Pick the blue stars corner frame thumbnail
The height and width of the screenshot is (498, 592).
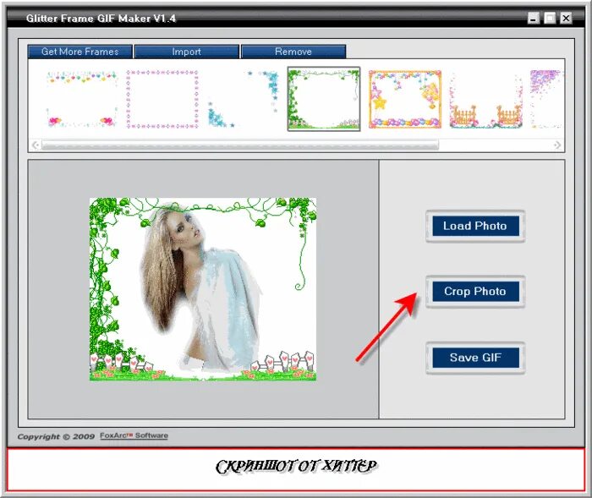tap(244, 99)
